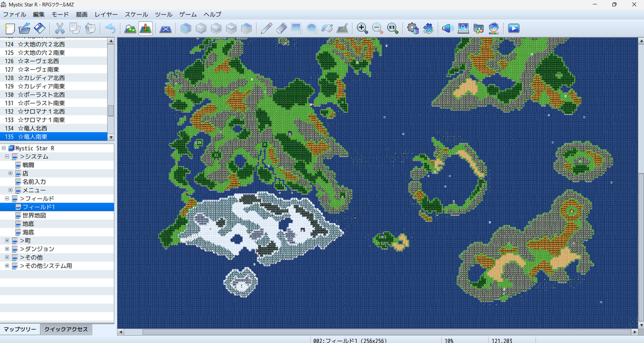Select the 海底 map in tree
The height and width of the screenshot is (343, 644).
tap(28, 232)
